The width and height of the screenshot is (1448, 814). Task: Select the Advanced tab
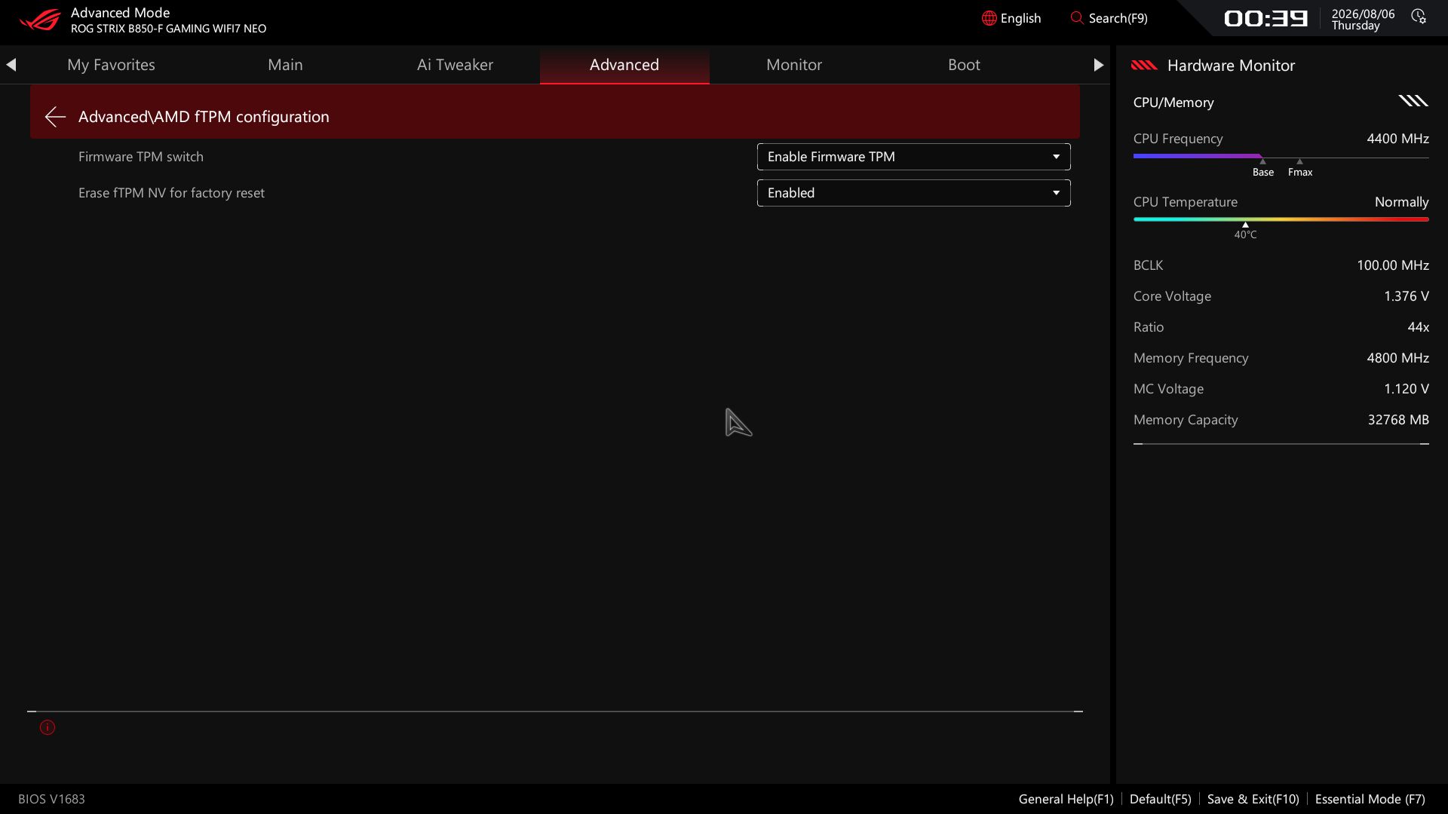click(624, 65)
